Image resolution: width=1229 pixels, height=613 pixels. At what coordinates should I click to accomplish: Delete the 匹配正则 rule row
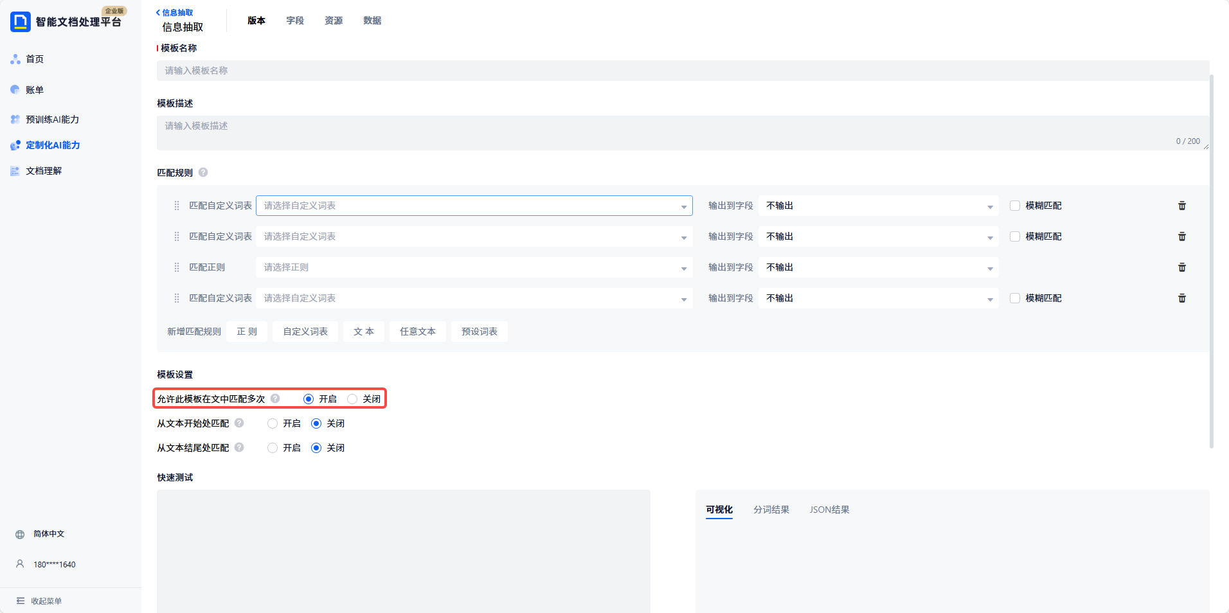point(1181,267)
